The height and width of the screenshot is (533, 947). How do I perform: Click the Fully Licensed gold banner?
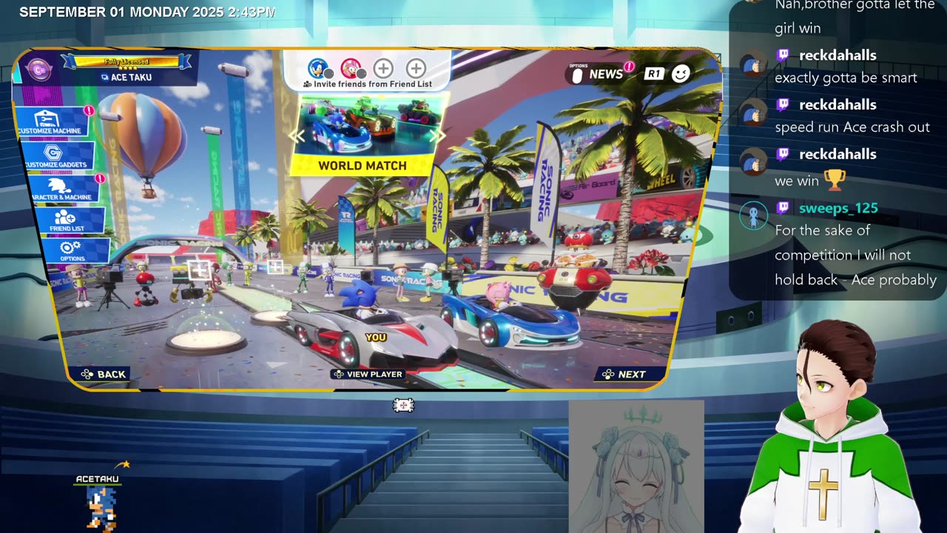126,62
